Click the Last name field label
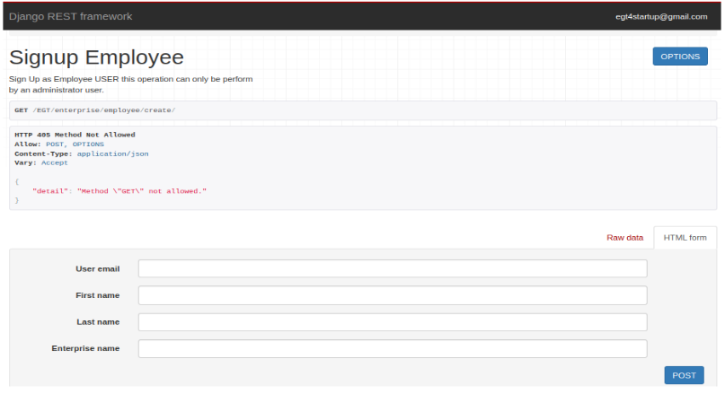The image size is (725, 394). point(98,322)
